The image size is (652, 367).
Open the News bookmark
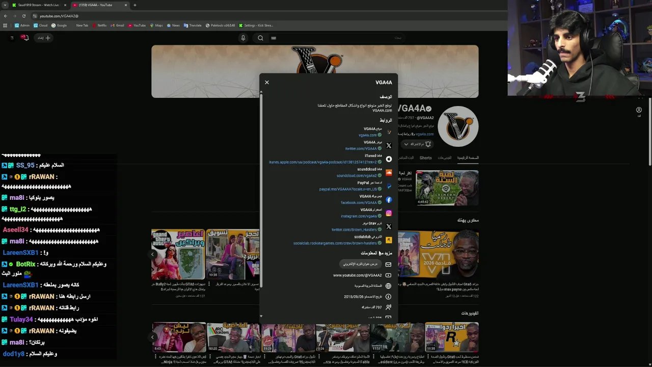click(173, 25)
